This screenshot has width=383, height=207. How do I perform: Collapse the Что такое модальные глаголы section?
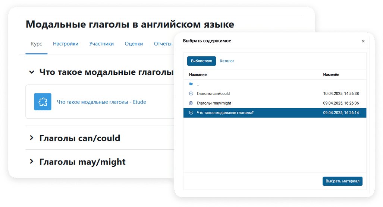[x=32, y=72]
